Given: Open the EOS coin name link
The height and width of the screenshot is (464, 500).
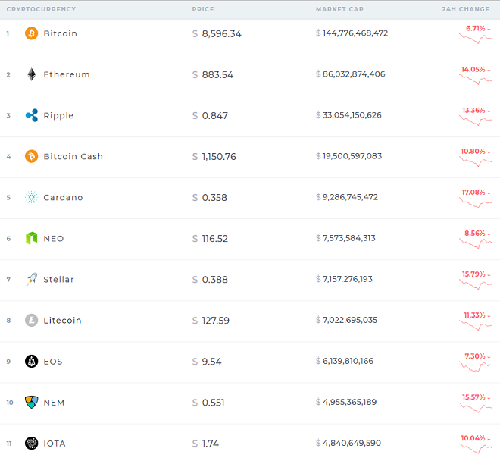Looking at the screenshot, I should pyautogui.click(x=53, y=362).
